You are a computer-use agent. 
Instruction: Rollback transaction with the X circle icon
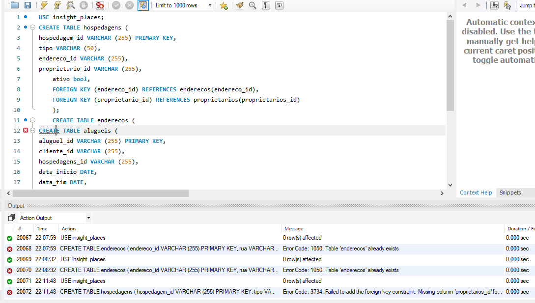(129, 5)
